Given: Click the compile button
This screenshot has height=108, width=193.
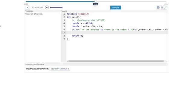Looking at the screenshot, I should click(115, 7).
